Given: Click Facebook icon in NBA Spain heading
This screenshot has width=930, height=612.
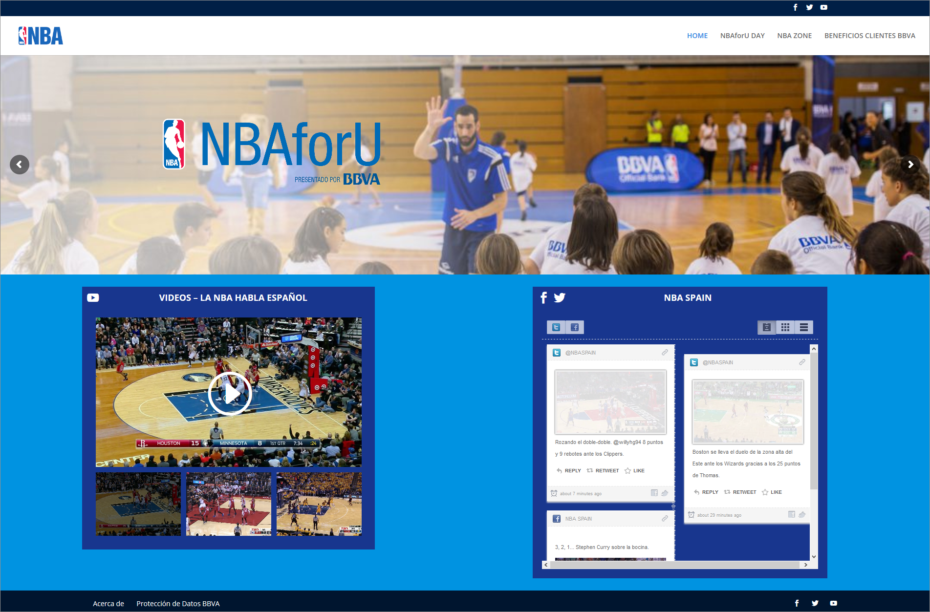Looking at the screenshot, I should (544, 297).
